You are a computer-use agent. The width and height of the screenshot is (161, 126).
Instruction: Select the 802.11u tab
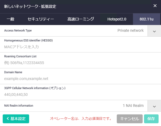tap(146, 19)
